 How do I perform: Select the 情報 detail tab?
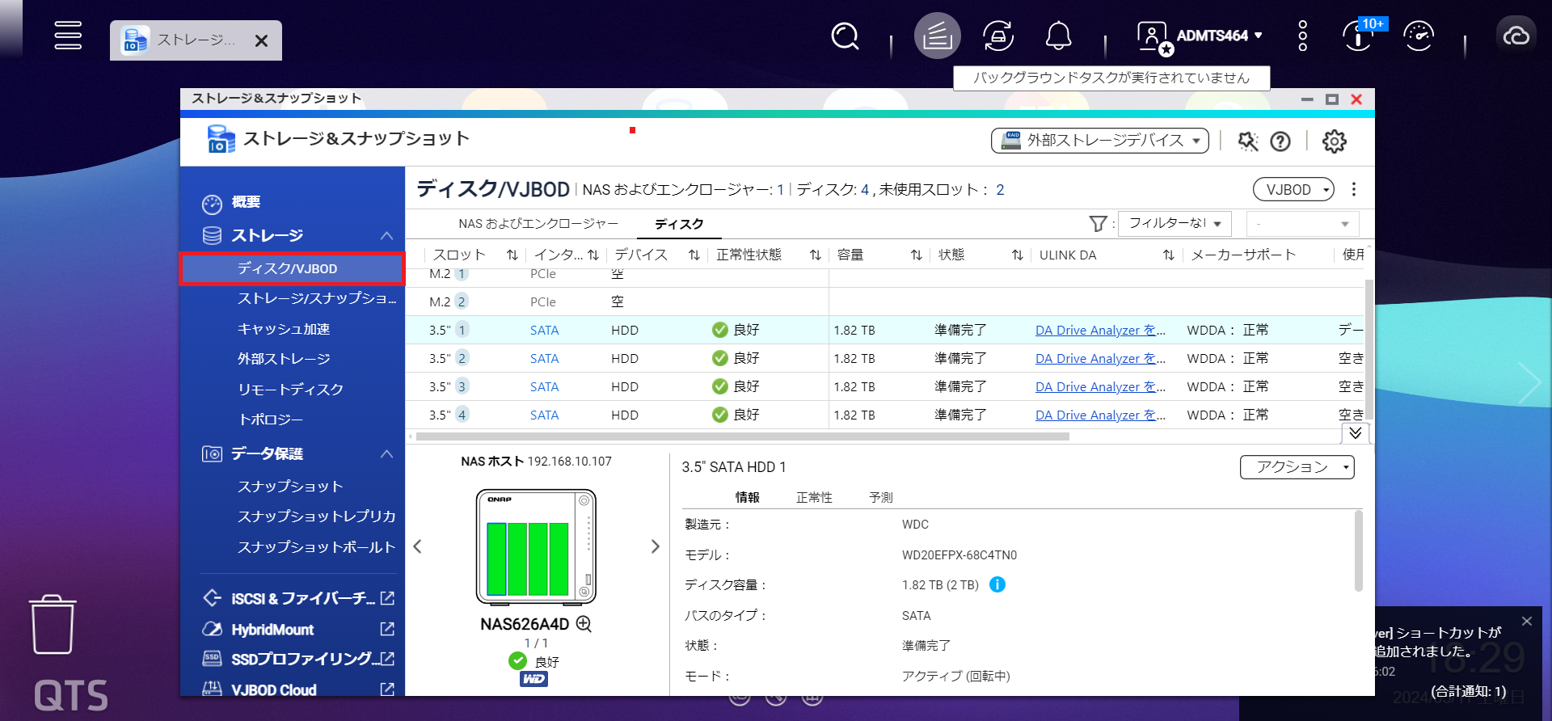tap(747, 497)
